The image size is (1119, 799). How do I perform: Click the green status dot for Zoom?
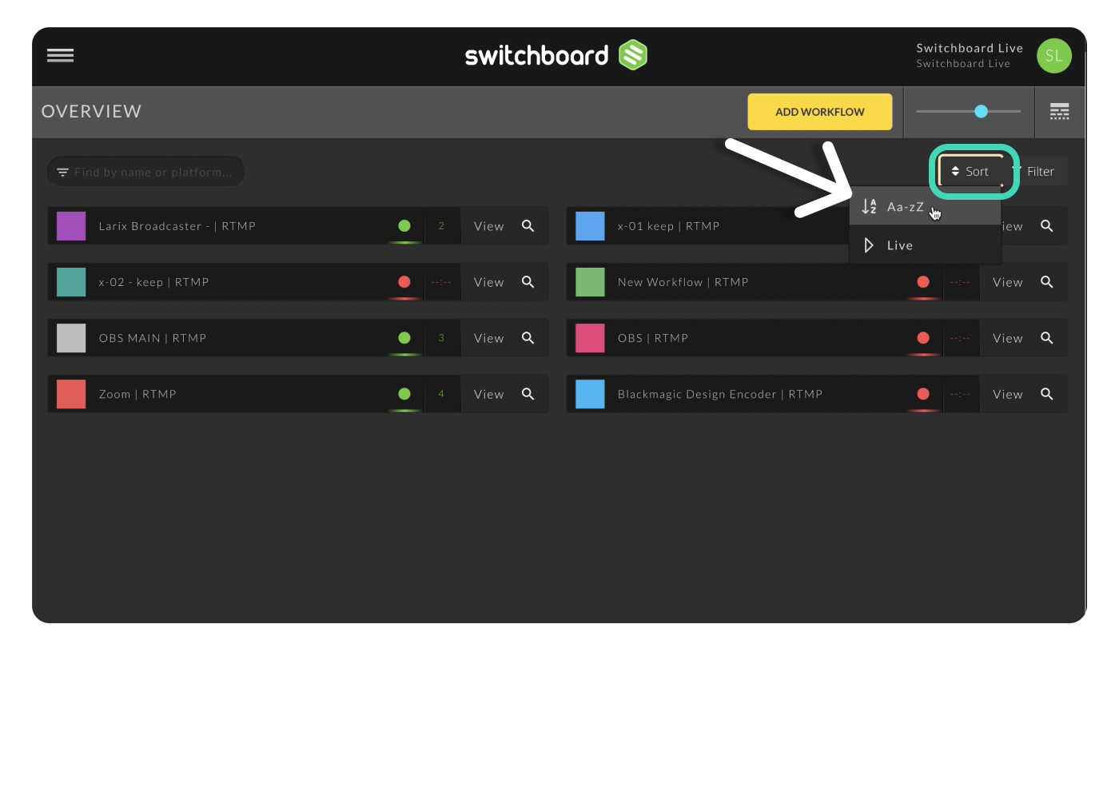tap(404, 394)
